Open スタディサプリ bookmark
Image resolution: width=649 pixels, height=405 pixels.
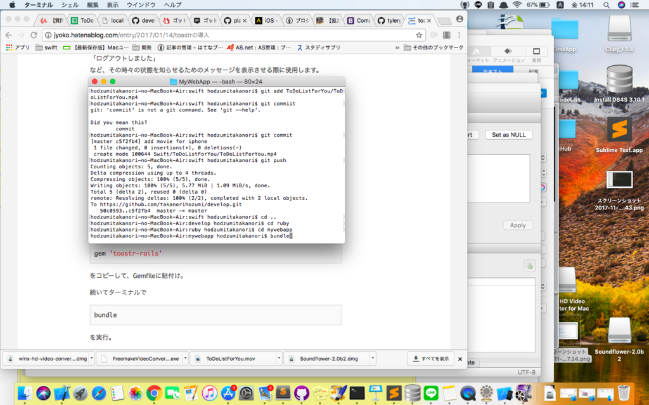[x=318, y=47]
